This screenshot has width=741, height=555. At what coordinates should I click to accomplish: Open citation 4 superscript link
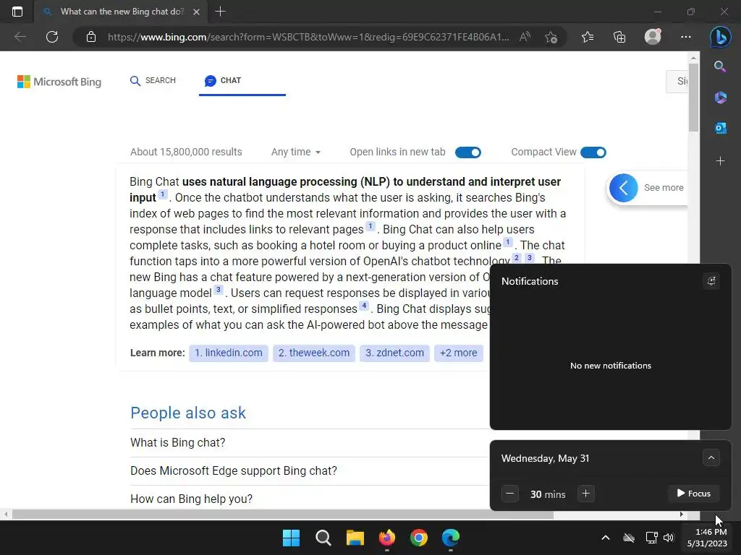364,306
